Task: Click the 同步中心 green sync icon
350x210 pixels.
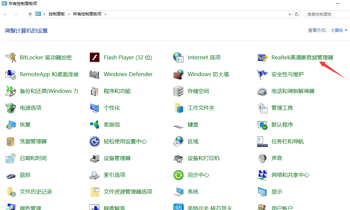Action: [x=178, y=175]
